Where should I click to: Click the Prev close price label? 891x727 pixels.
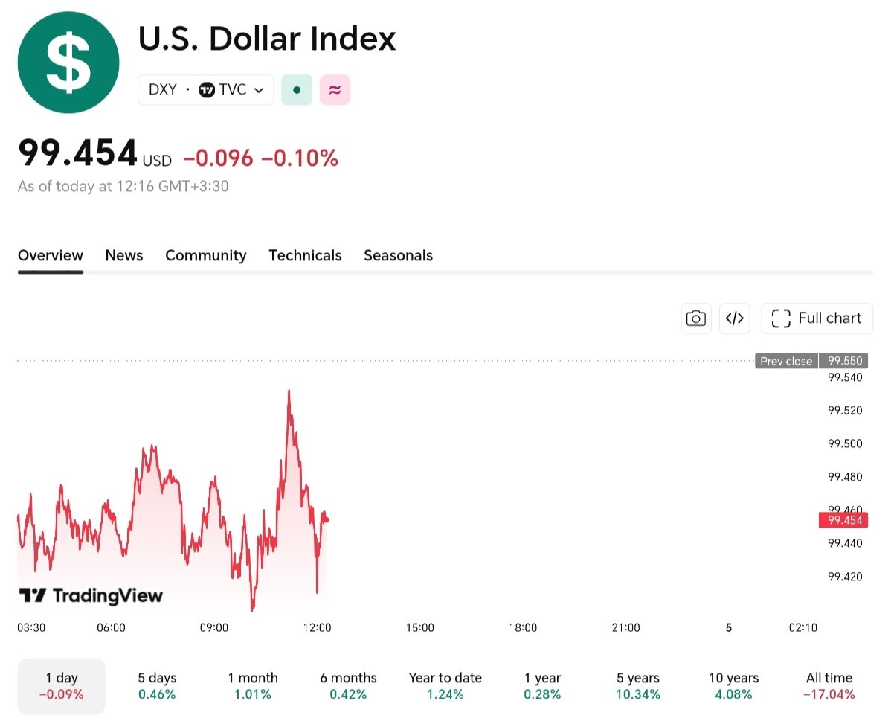pyautogui.click(x=786, y=361)
